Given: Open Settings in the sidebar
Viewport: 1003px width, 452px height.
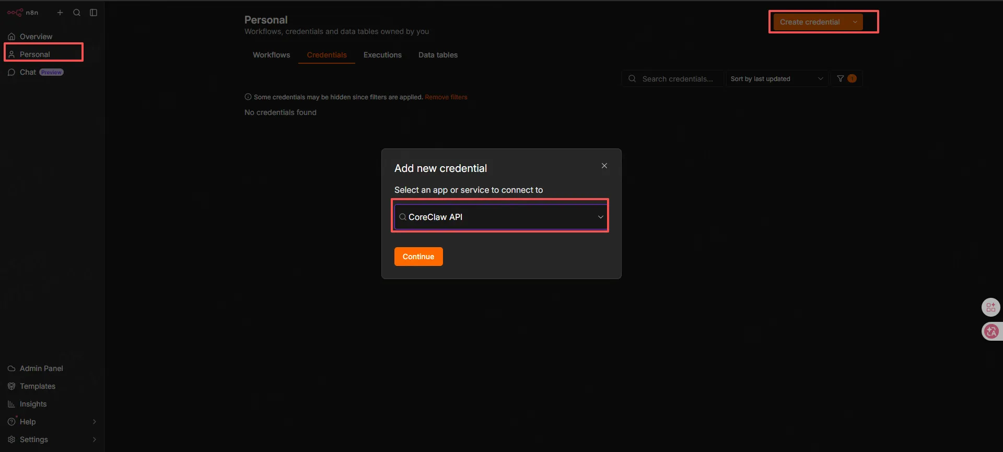Looking at the screenshot, I should pyautogui.click(x=52, y=439).
